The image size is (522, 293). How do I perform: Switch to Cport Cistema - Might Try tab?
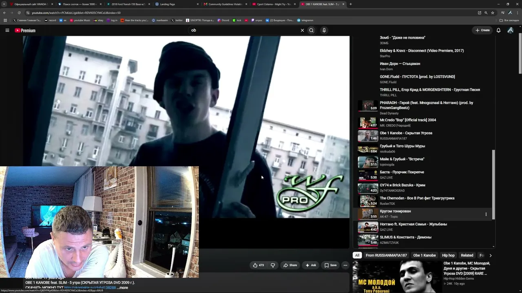pos(273,4)
